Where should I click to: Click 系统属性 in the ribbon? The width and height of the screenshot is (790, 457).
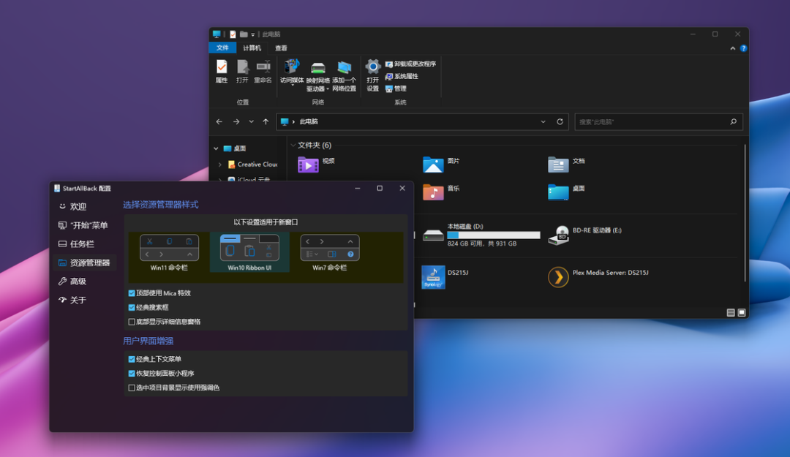coord(402,76)
